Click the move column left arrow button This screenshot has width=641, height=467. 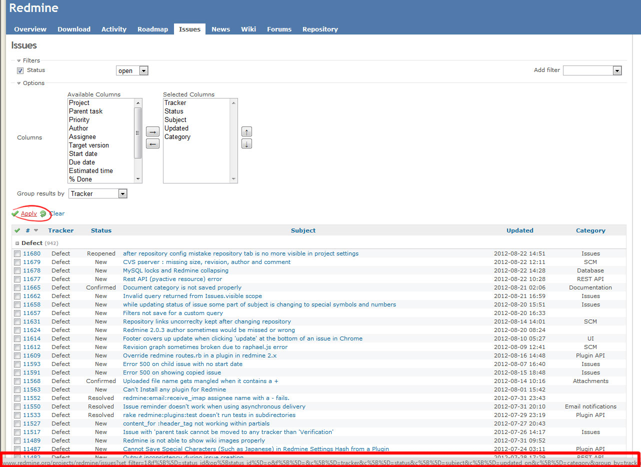152,144
